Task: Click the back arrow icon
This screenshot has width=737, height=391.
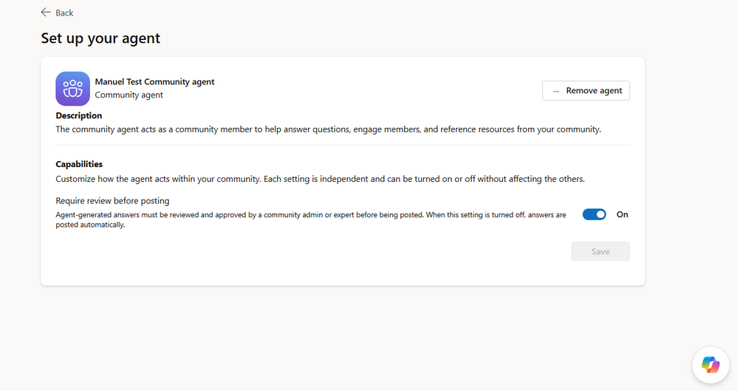Action: tap(46, 13)
